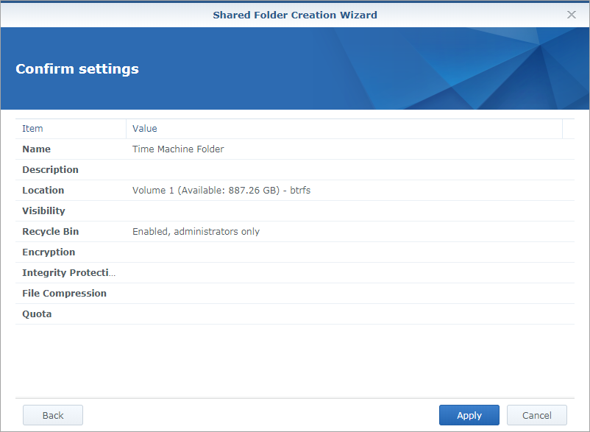Click the Value column header
The width and height of the screenshot is (590, 432).
(x=344, y=129)
